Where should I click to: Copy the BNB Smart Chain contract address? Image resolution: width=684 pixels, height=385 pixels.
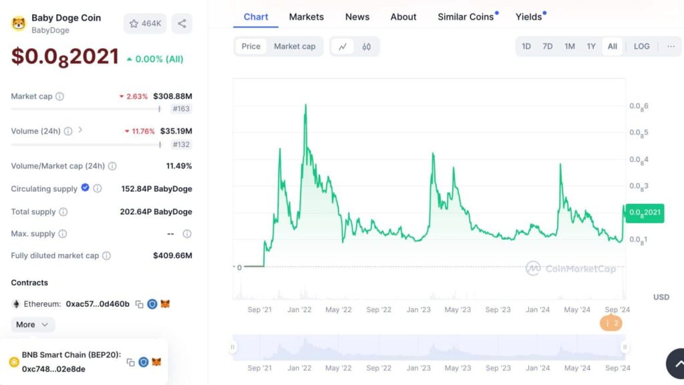click(130, 362)
